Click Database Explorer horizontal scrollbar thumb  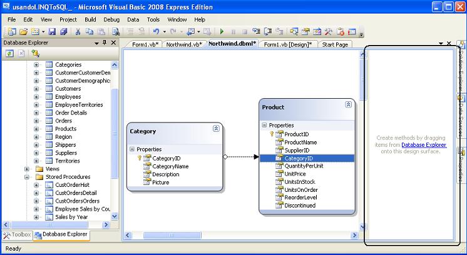pyautogui.click(x=49, y=224)
